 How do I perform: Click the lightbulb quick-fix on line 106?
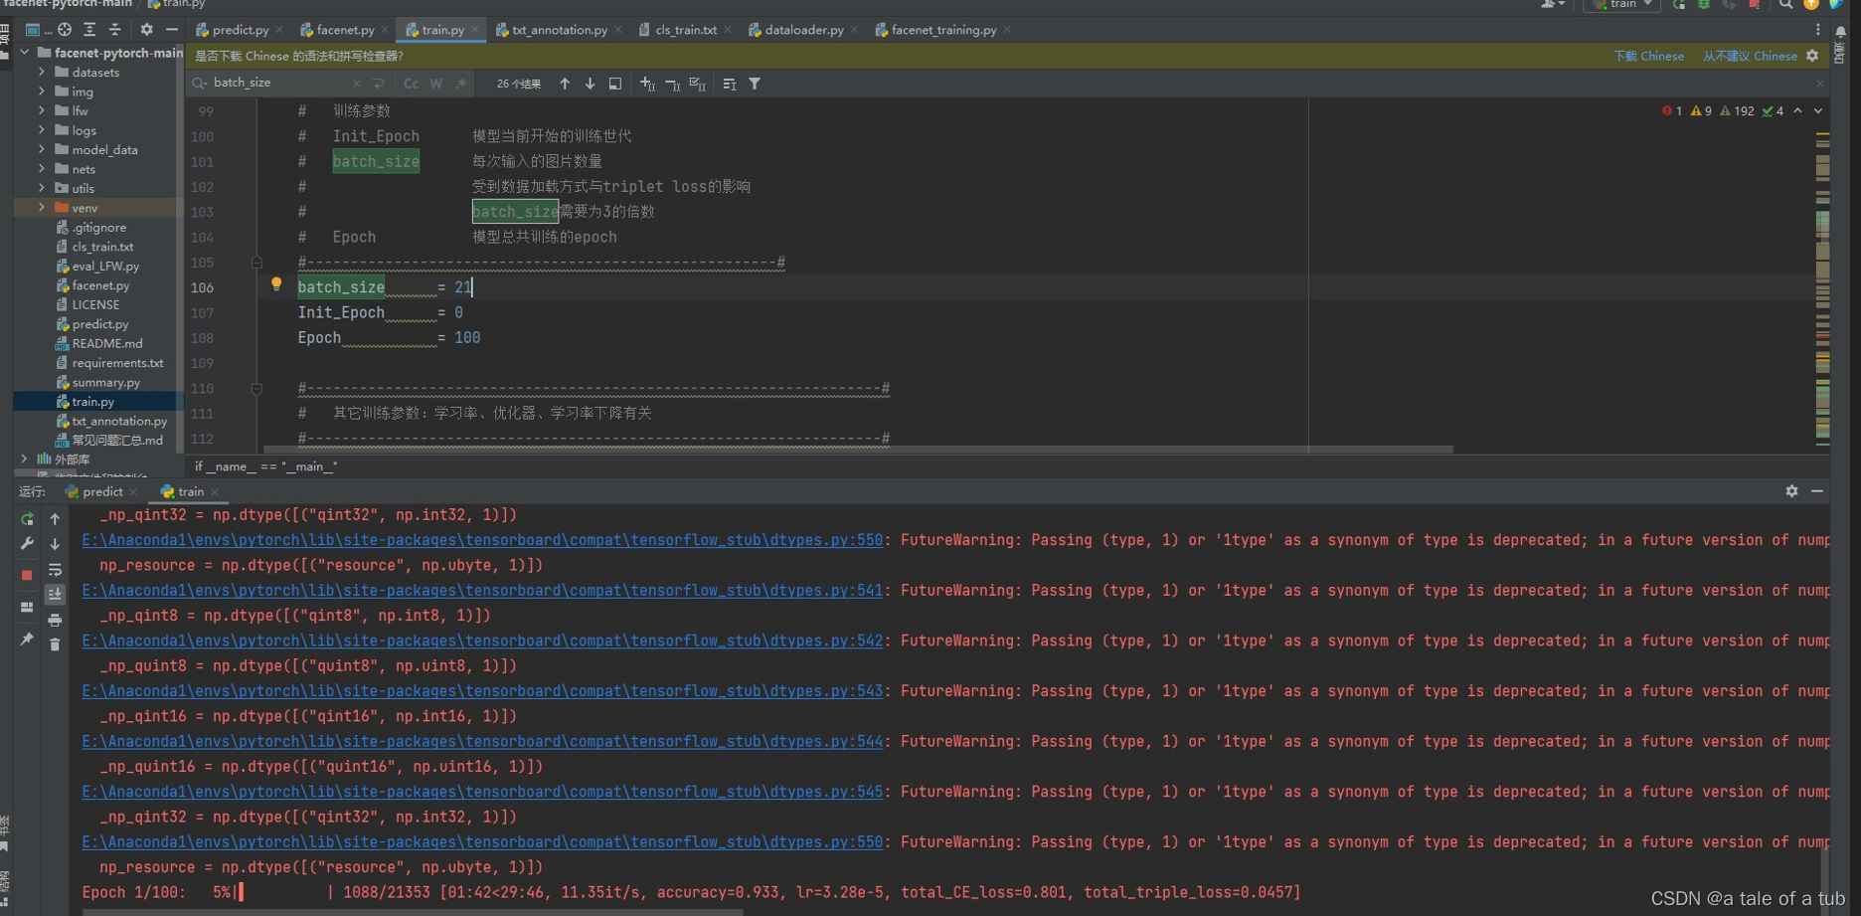276,284
